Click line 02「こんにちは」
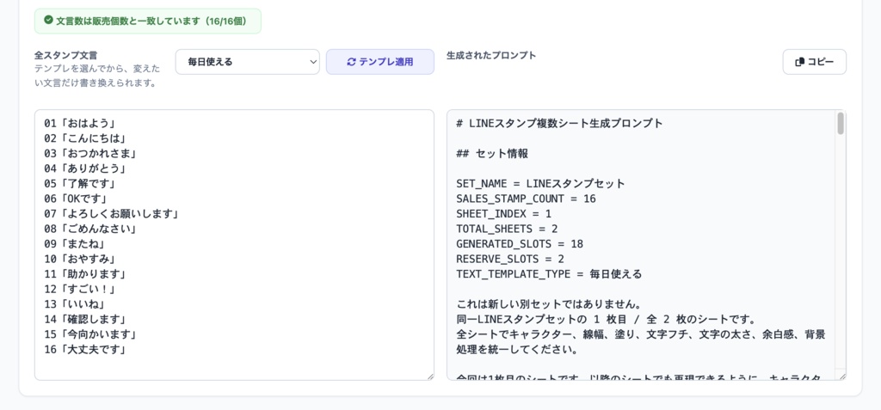Screen dimensions: 881x410 (84, 138)
